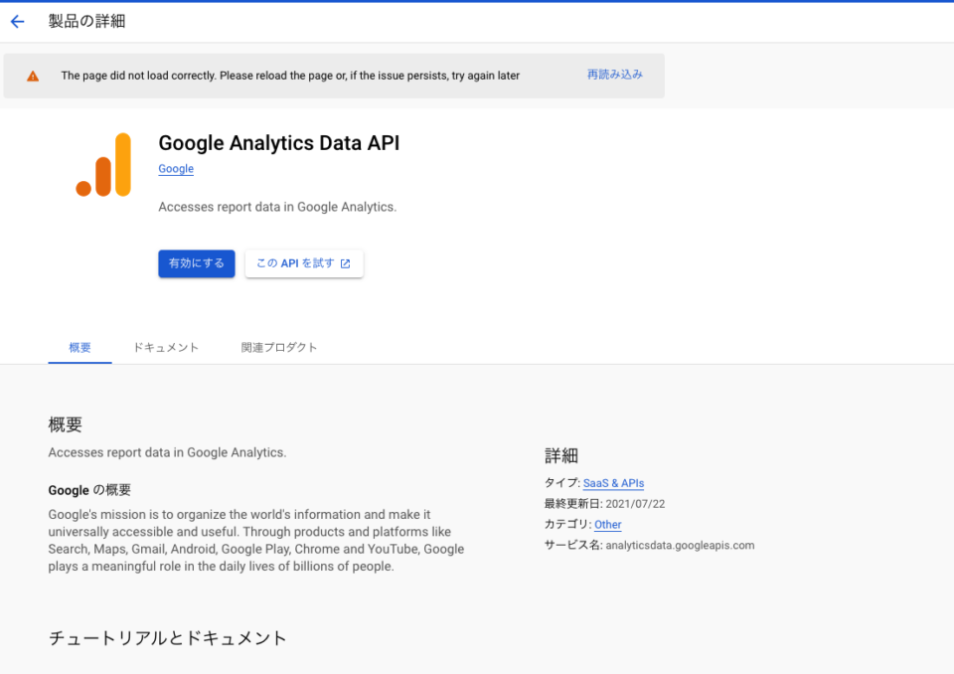The image size is (954, 674).
Task: Click the この API を試す button
Action: pos(303,263)
